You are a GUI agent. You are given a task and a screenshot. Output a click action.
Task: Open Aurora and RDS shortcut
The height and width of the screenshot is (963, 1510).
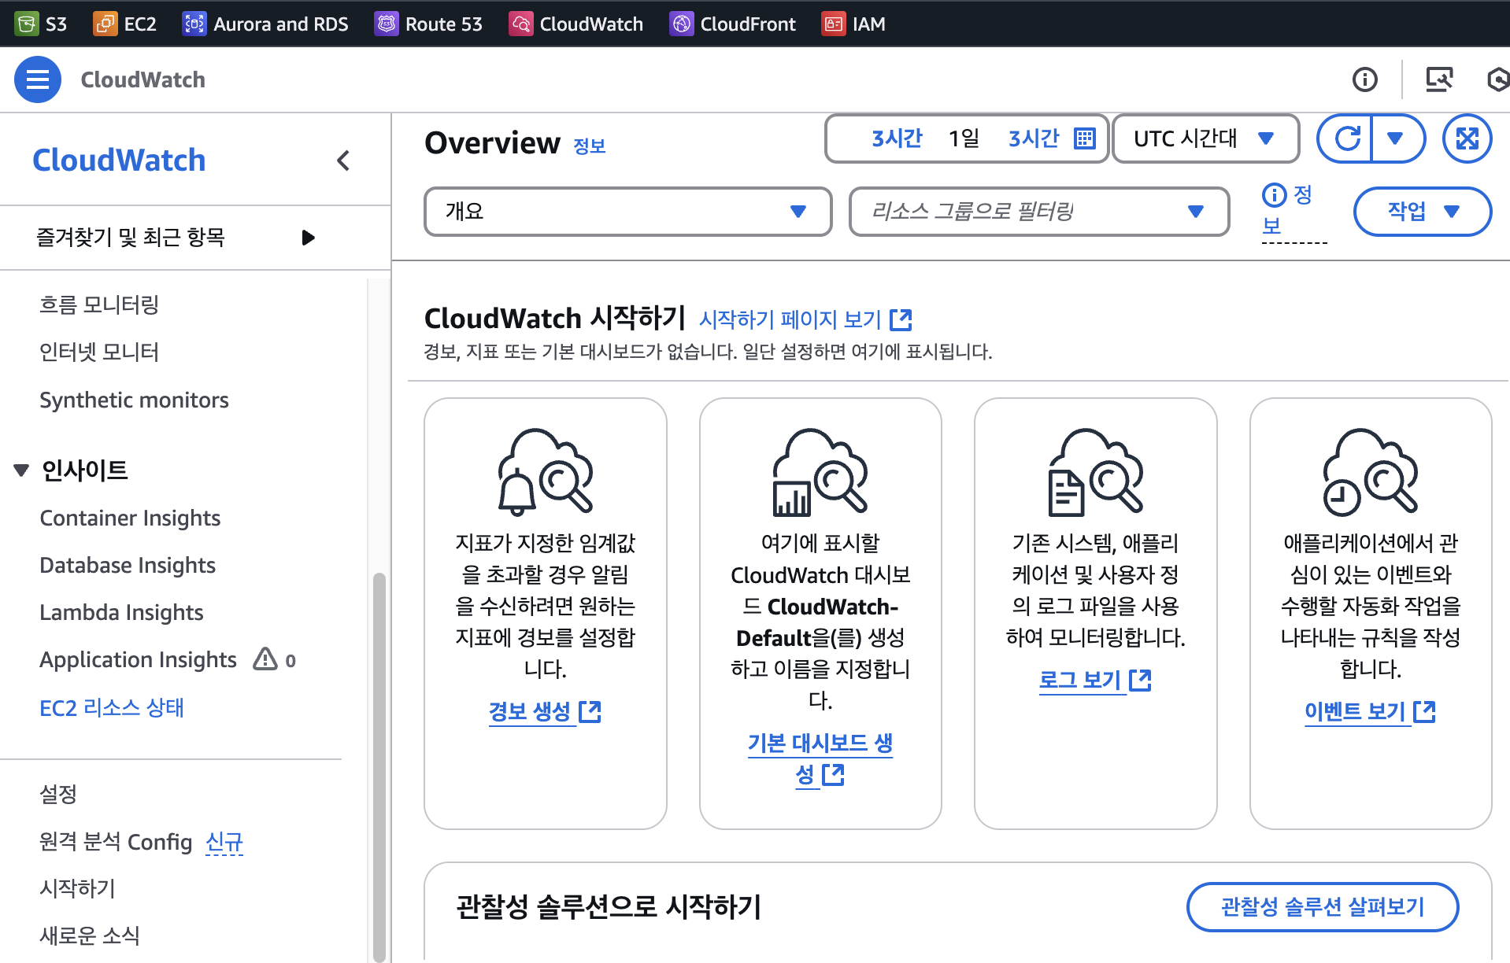click(265, 24)
